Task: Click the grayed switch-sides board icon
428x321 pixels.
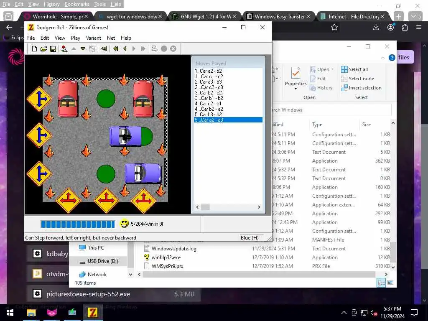Action: tap(92, 49)
